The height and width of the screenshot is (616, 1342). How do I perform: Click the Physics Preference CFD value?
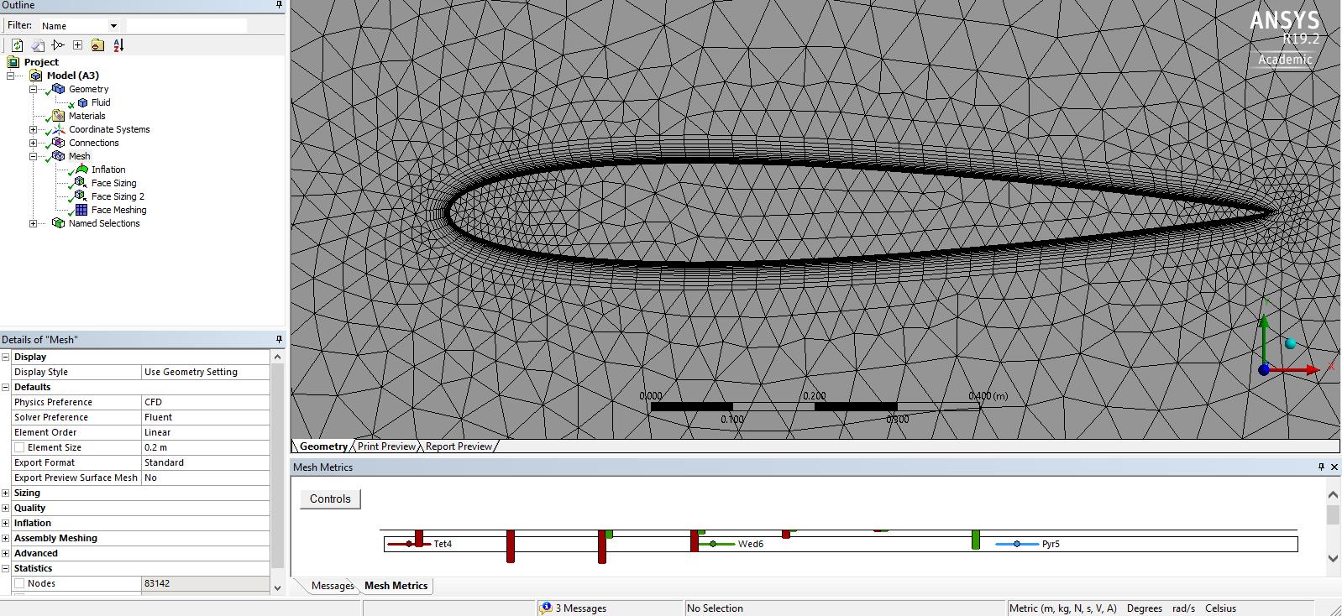tap(206, 402)
